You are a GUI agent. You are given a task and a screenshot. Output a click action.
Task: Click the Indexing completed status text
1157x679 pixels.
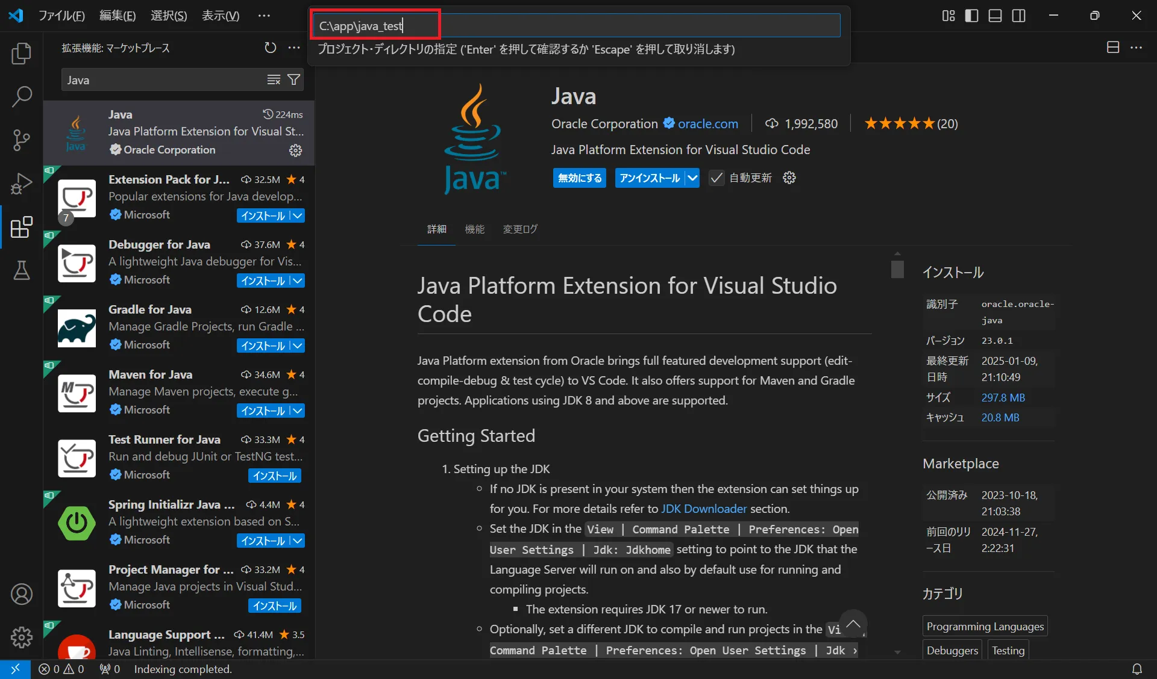[183, 669]
